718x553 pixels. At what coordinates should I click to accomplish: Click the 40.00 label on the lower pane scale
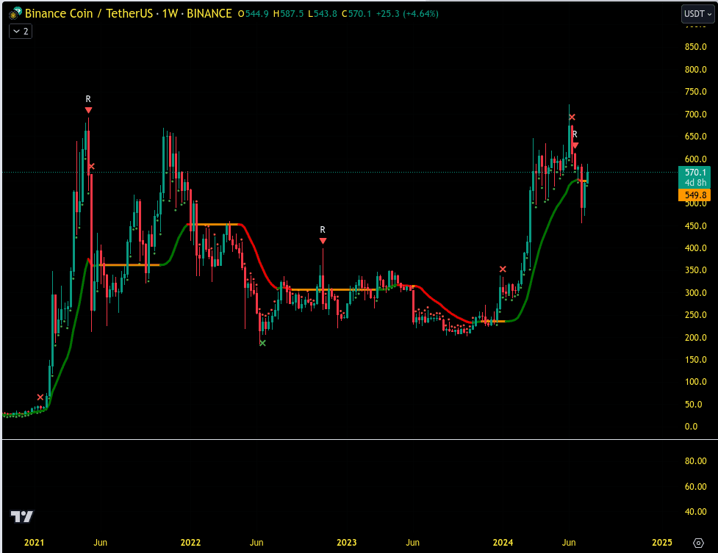tap(695, 512)
